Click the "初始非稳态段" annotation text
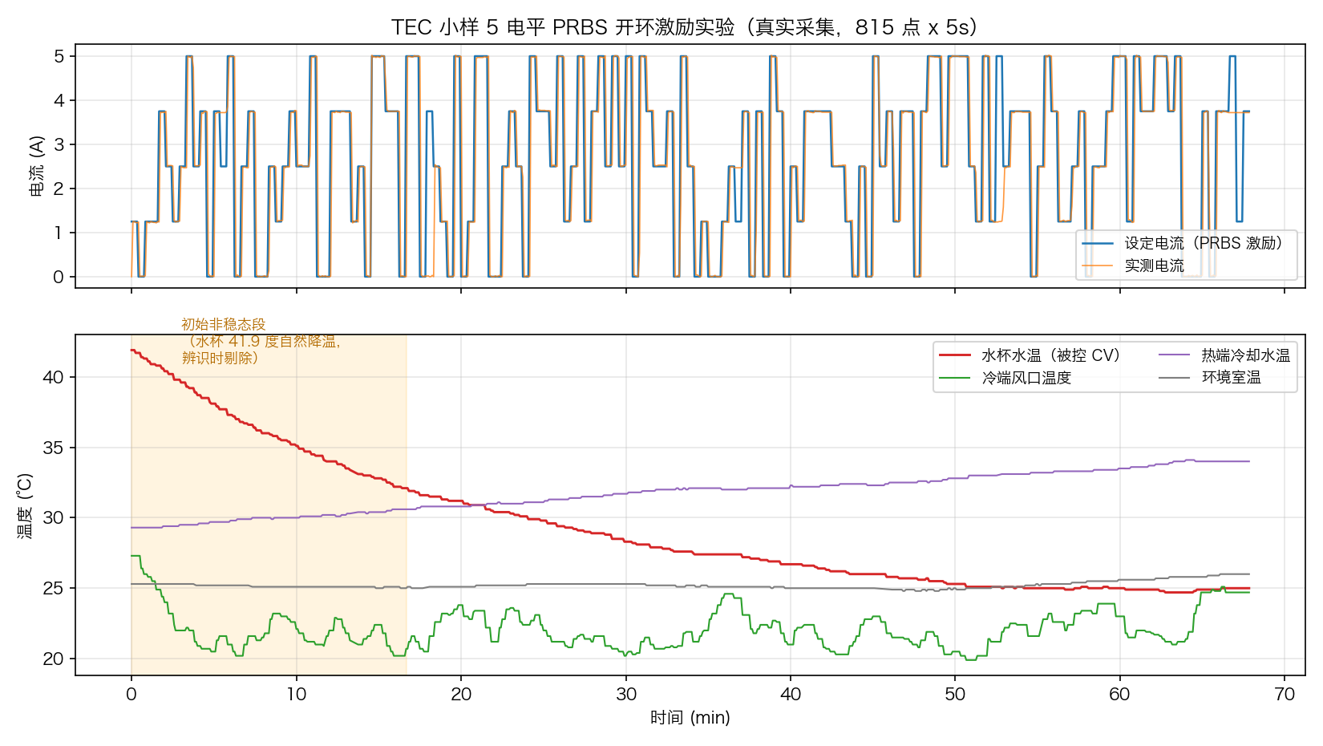Screen dimensions: 1323x746 pyautogui.click(x=223, y=324)
